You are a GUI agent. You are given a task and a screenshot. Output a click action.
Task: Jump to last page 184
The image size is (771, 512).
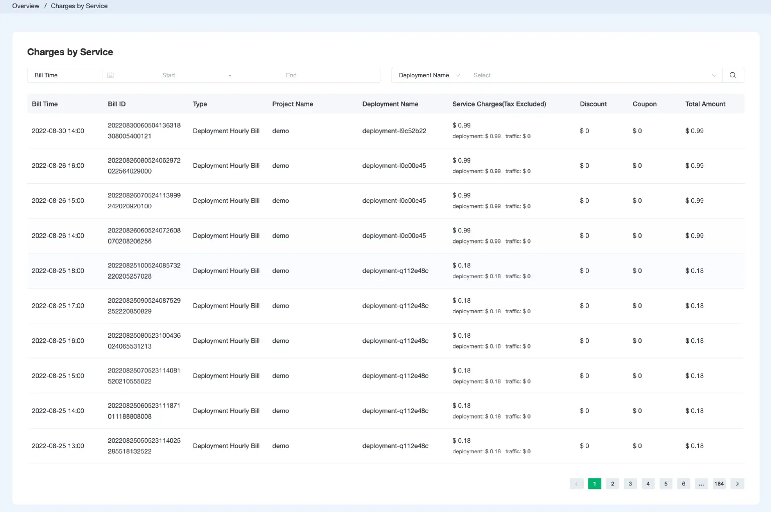point(719,484)
